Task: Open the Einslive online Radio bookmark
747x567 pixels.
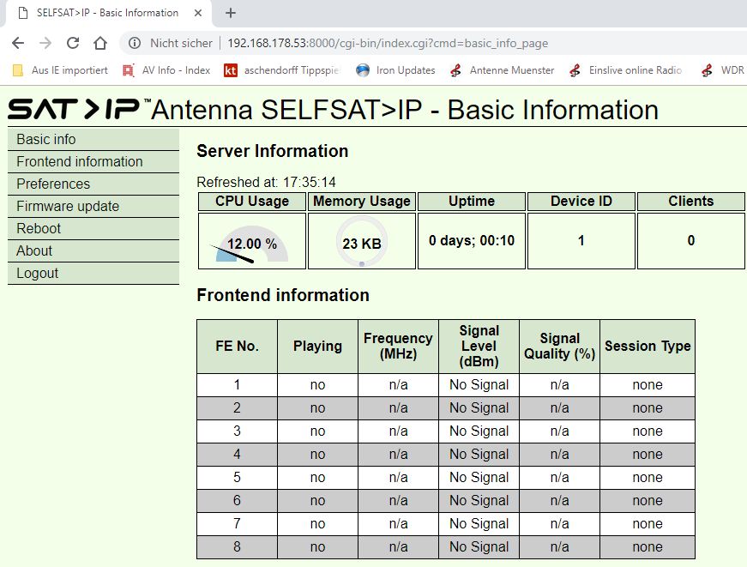Action: pyautogui.click(x=626, y=70)
